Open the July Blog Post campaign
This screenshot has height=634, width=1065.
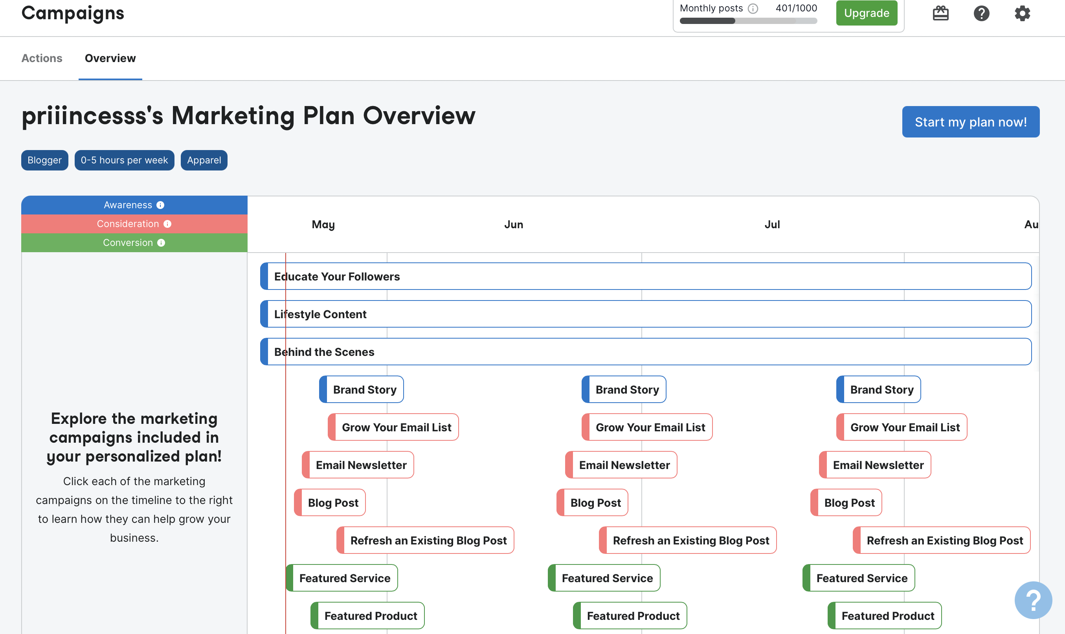point(846,502)
